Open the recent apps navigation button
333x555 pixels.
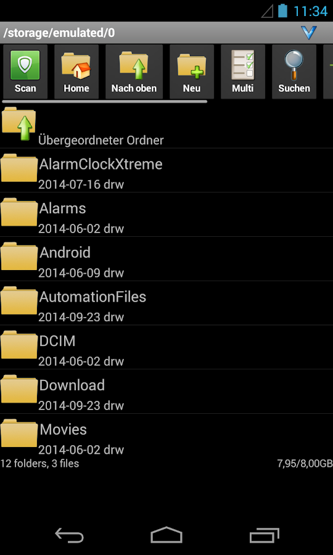264,535
